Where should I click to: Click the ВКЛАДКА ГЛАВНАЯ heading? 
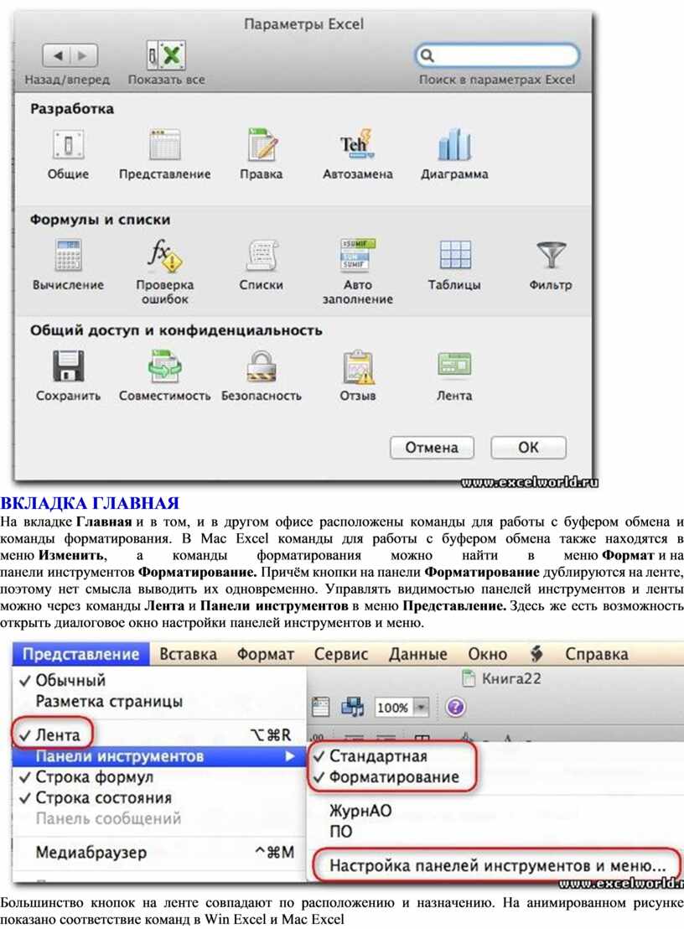tap(90, 503)
